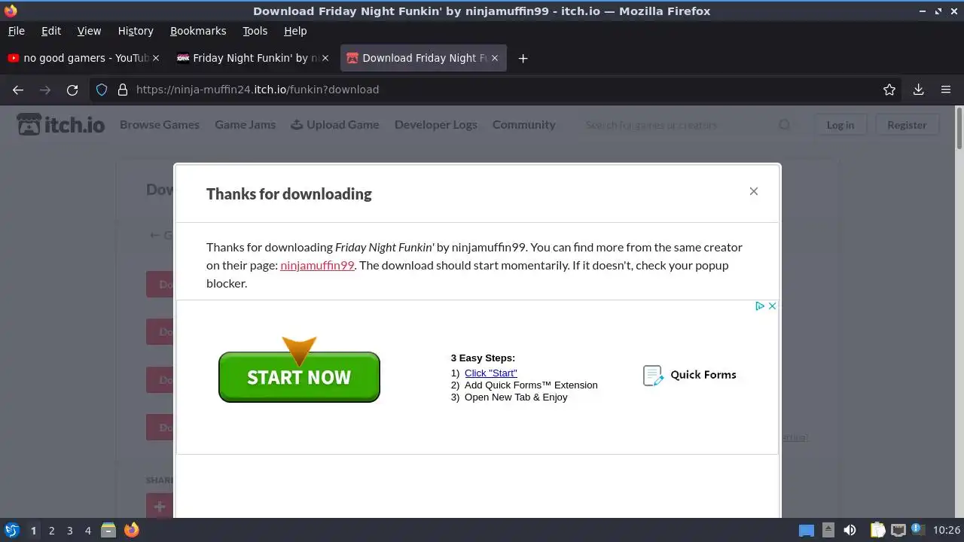The width and height of the screenshot is (964, 542).
Task: Click the 'Click "Start"' ad link
Action: [x=490, y=373]
